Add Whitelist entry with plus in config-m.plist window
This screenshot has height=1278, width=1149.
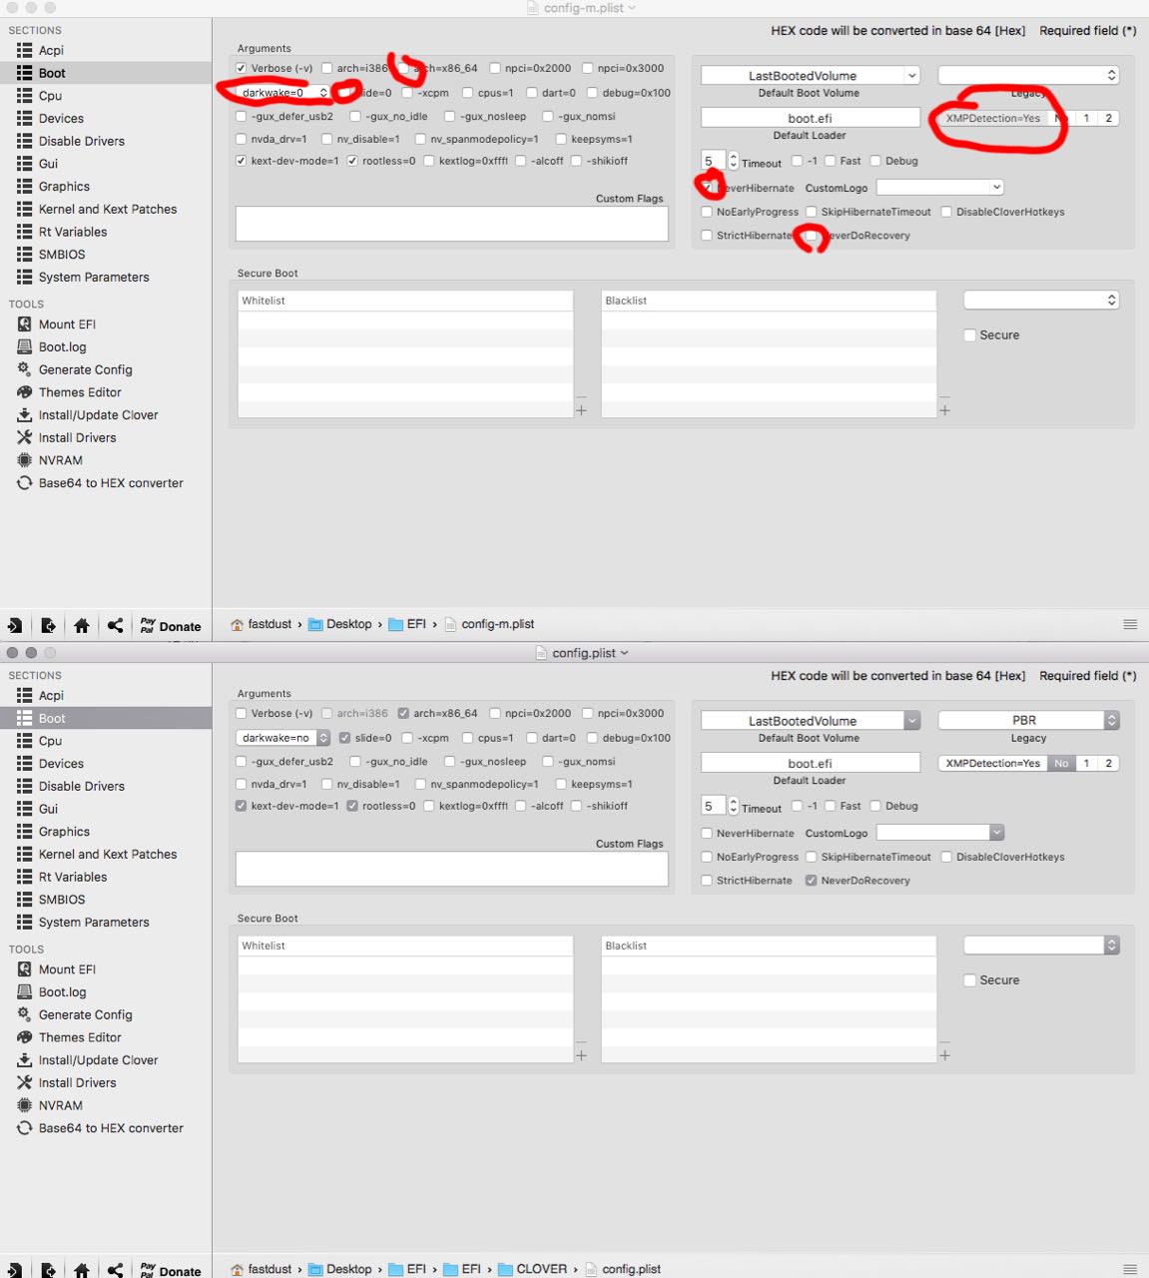[x=581, y=410]
